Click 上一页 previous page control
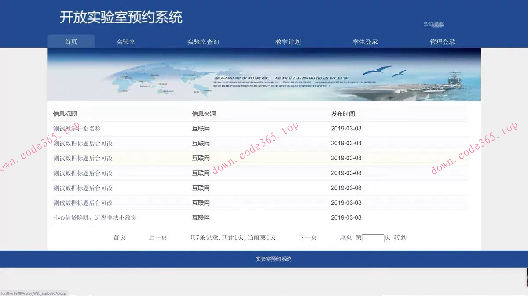The image size is (528, 296). 158,237
